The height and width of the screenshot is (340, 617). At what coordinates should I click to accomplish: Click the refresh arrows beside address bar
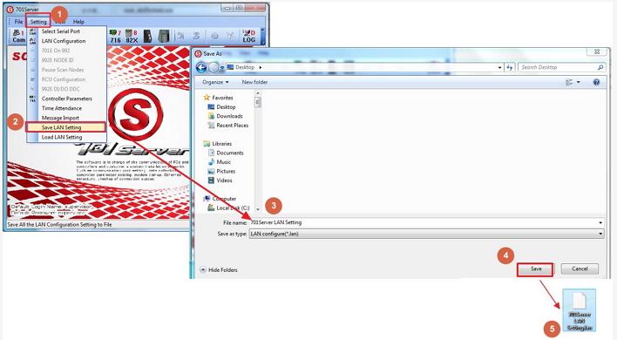(510, 68)
